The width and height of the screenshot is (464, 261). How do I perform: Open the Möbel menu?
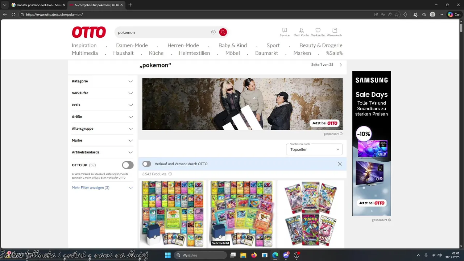[232, 53]
